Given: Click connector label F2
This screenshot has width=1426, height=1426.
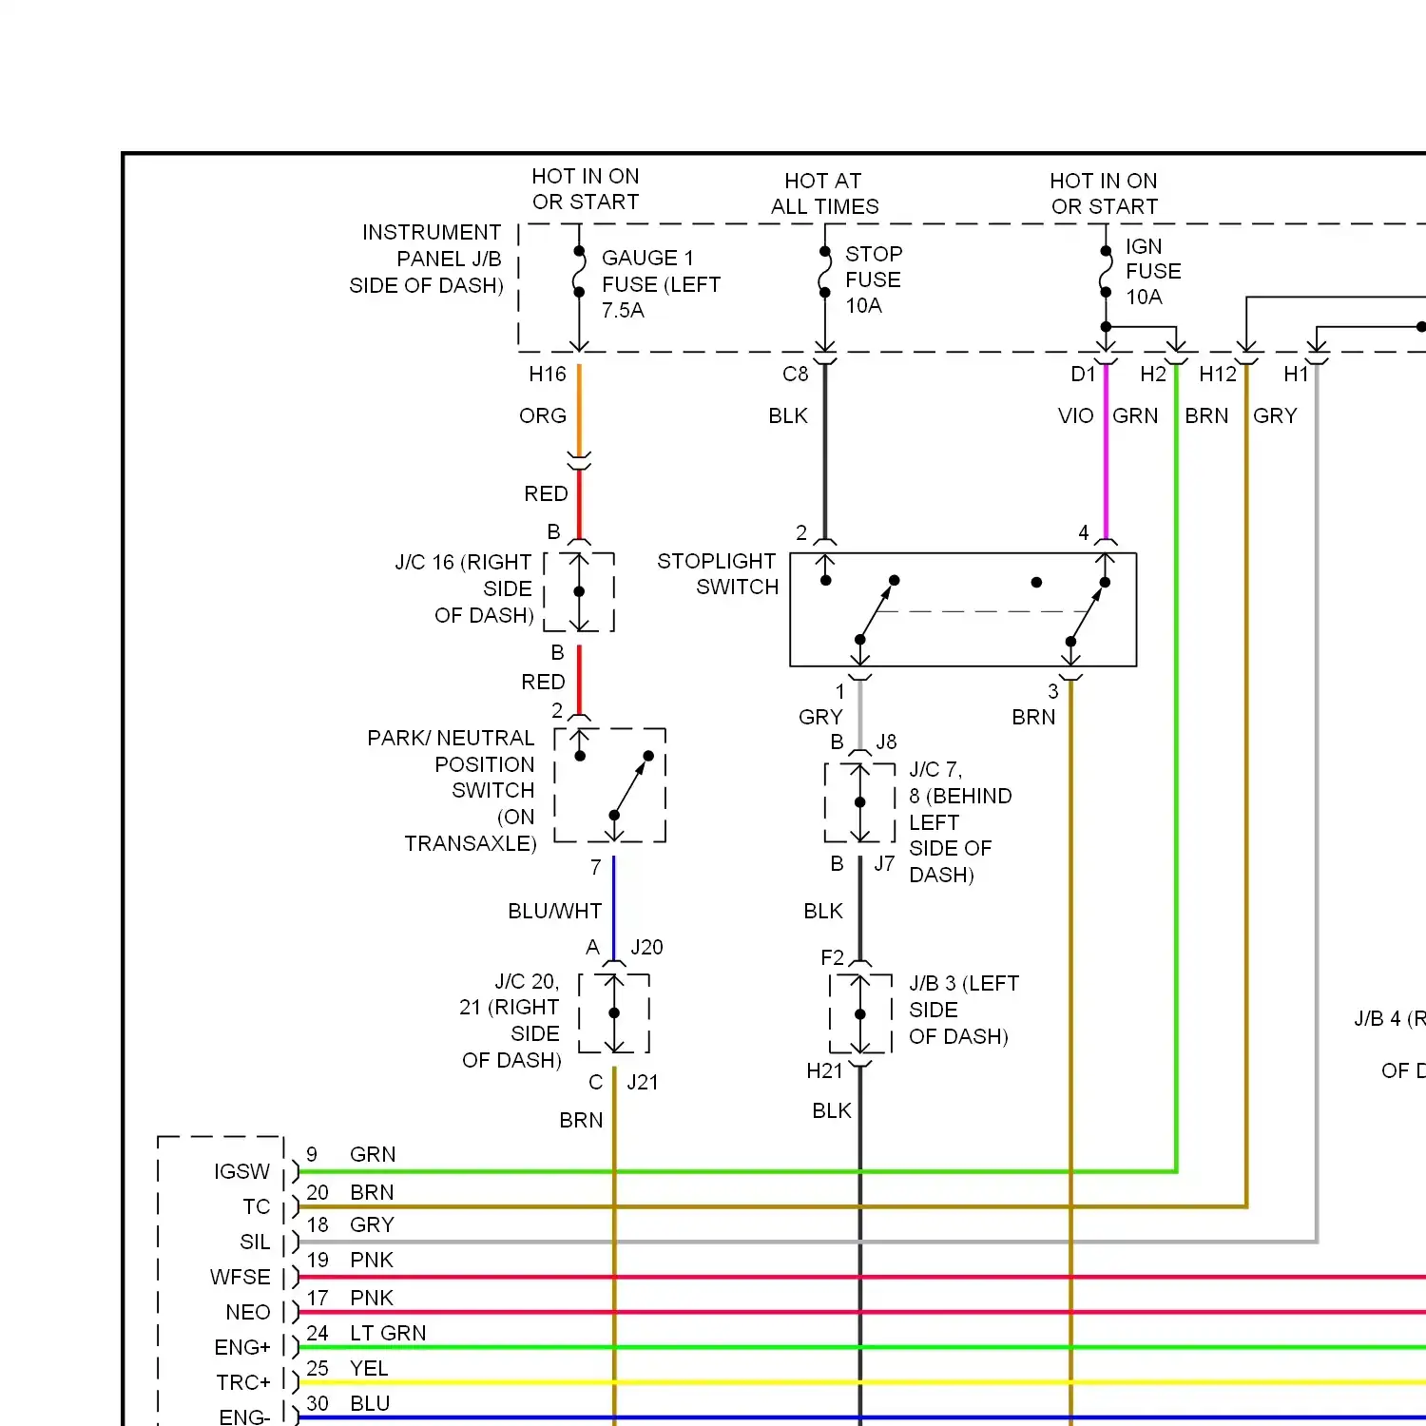Looking at the screenshot, I should pos(833,958).
